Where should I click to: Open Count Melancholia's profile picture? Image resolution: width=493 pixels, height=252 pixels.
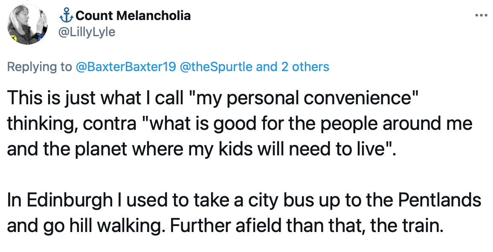[x=28, y=25]
